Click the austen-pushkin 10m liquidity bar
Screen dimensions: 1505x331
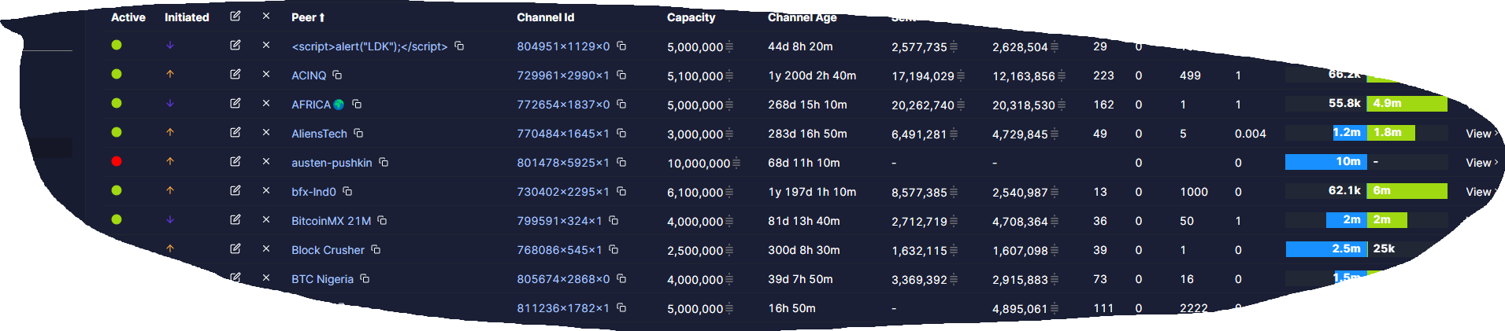(1326, 162)
